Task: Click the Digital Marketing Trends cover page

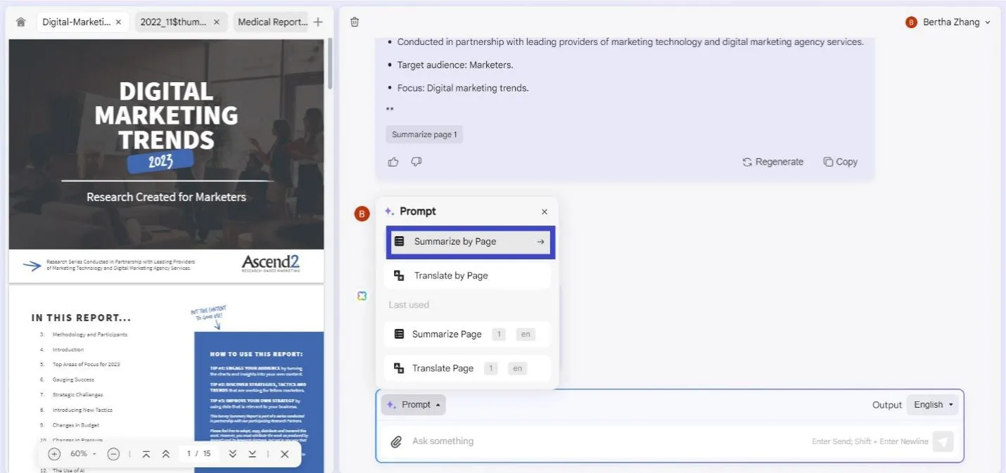Action: 166,160
